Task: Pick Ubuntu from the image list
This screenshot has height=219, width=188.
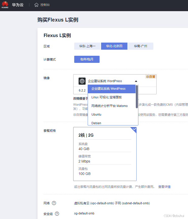Action: (x=112, y=115)
